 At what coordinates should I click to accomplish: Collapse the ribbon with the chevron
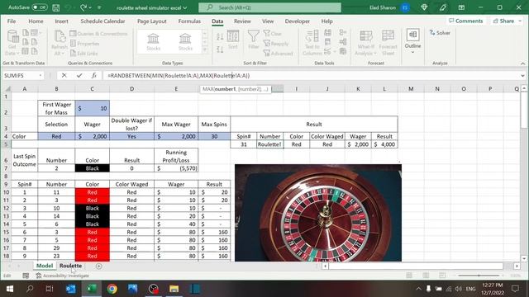point(522,64)
